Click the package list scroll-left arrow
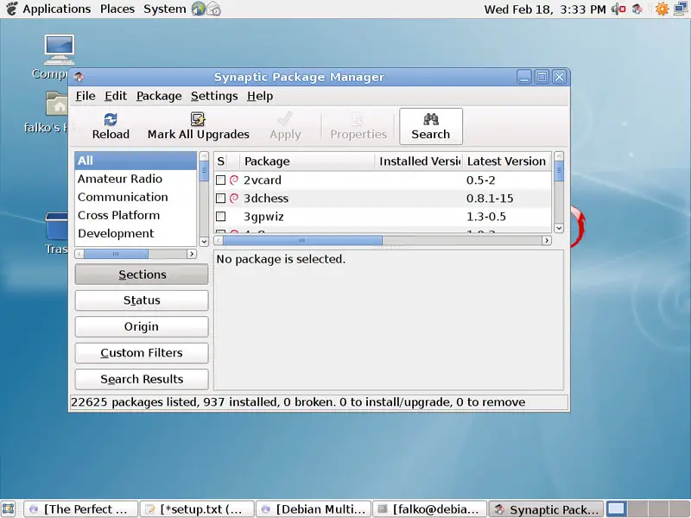The image size is (691, 518). (219, 241)
